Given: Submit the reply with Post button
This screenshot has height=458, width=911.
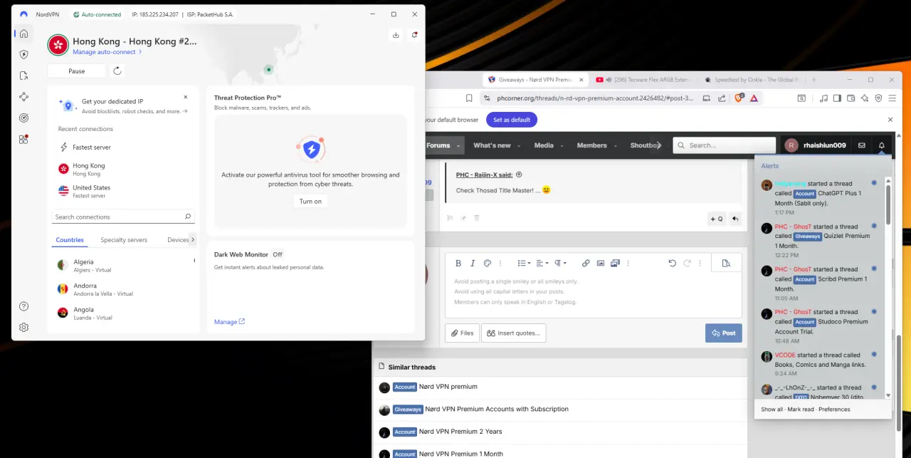Looking at the screenshot, I should [724, 333].
